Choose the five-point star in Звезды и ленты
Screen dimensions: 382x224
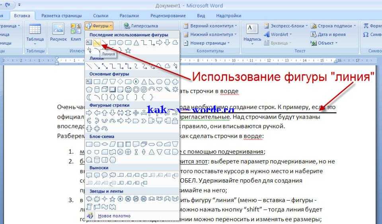113,199
